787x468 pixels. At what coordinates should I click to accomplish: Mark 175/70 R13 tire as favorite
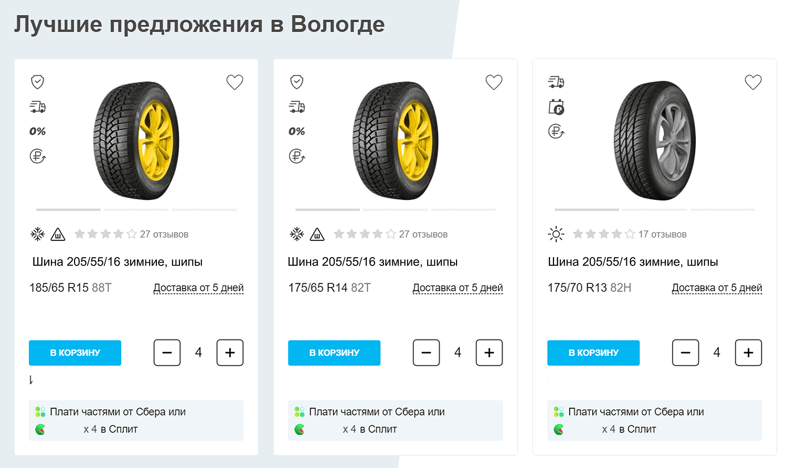753,82
